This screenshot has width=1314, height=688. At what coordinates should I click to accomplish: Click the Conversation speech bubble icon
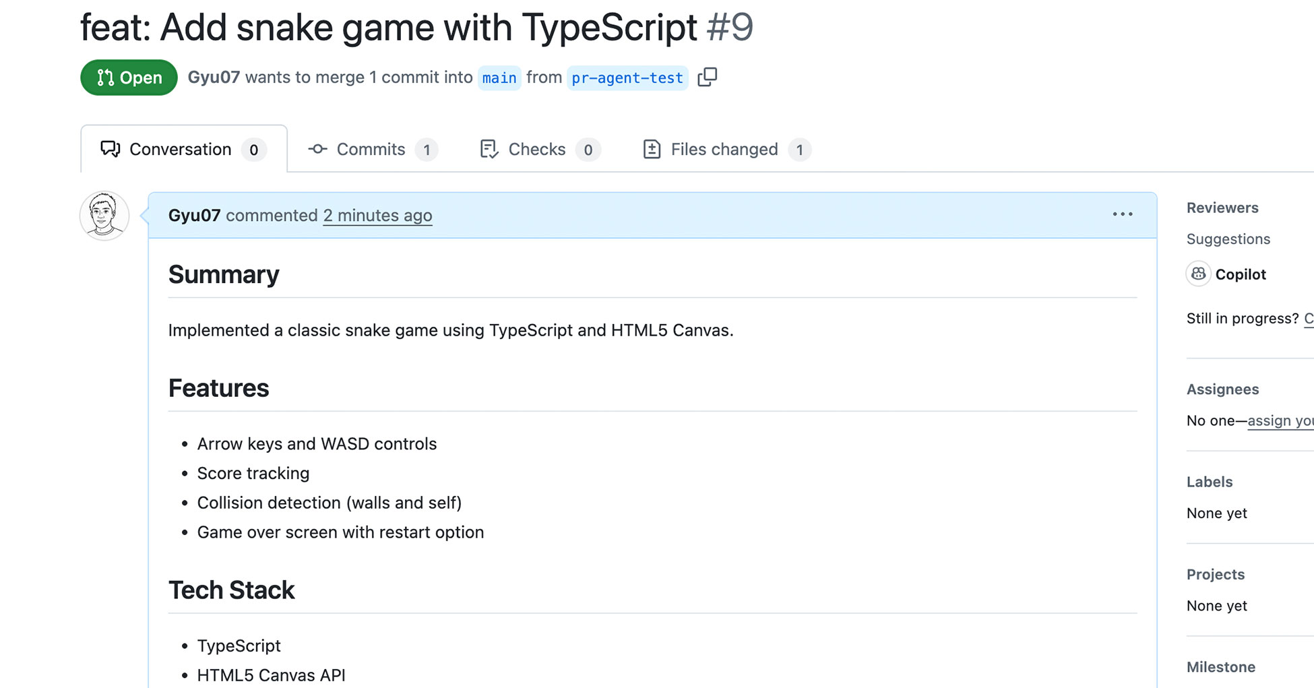110,149
